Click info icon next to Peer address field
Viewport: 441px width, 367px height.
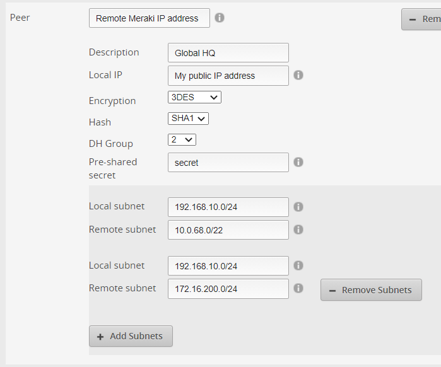[x=220, y=18]
